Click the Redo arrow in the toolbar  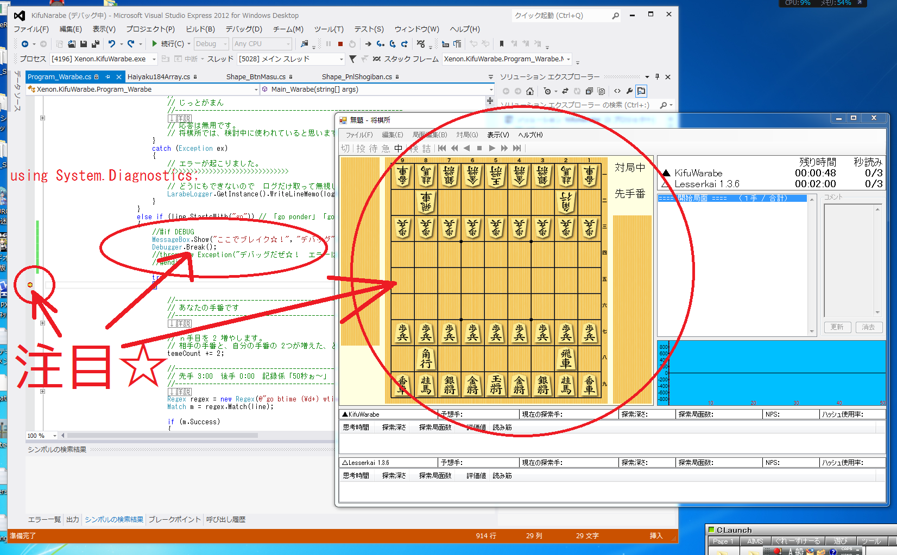(130, 44)
